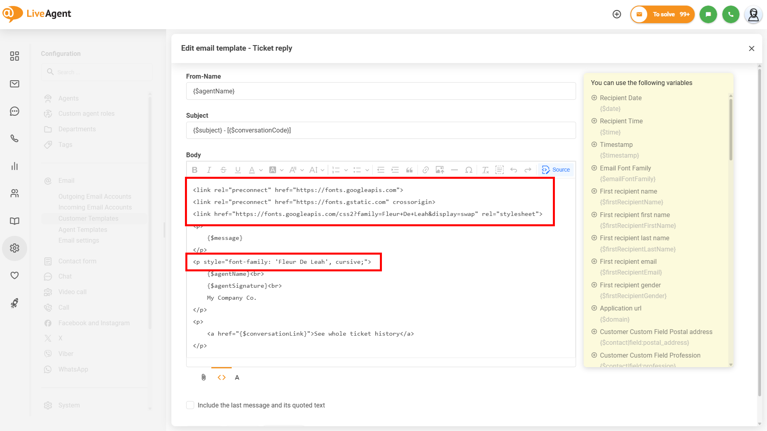
Task: Switch to plain text 'A' tab
Action: (237, 377)
